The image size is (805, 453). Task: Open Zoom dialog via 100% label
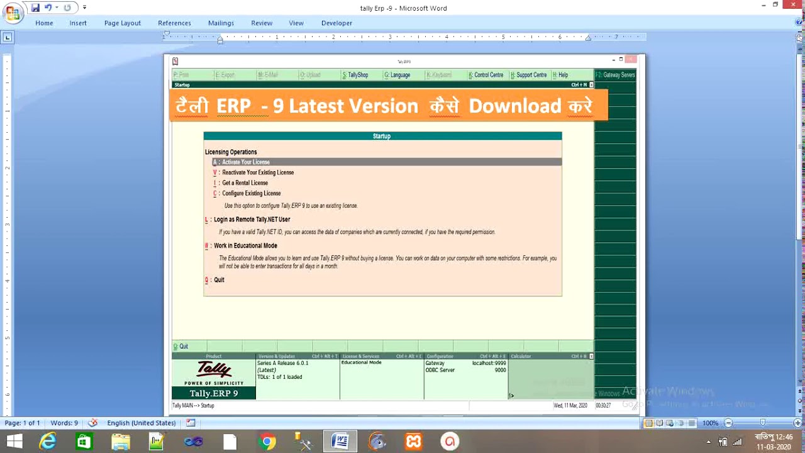click(710, 423)
